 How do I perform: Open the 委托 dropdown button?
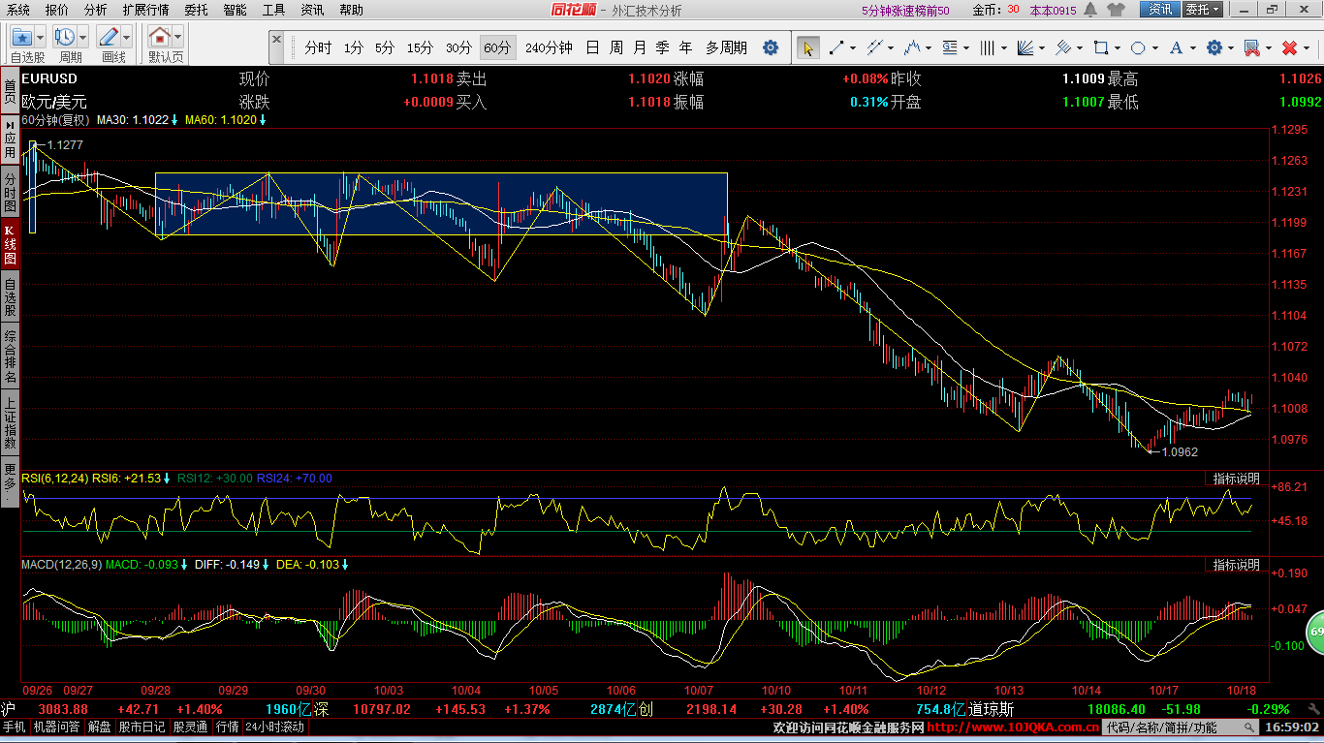[1204, 10]
